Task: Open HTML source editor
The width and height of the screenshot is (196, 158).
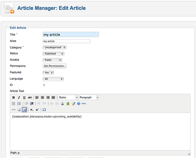Action: 84,103
